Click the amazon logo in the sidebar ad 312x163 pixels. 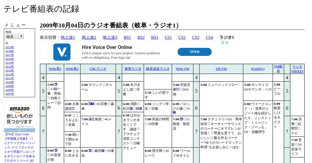[x=19, y=110]
